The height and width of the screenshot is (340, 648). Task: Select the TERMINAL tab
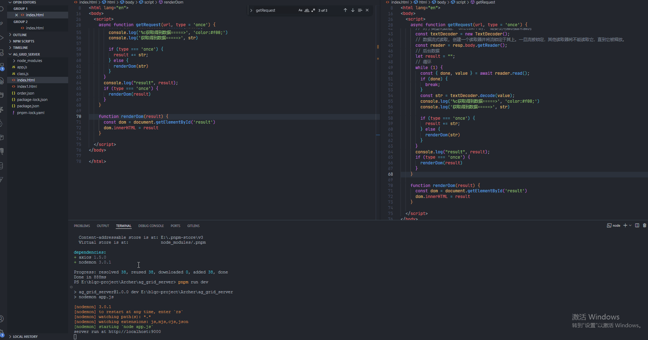click(x=124, y=226)
